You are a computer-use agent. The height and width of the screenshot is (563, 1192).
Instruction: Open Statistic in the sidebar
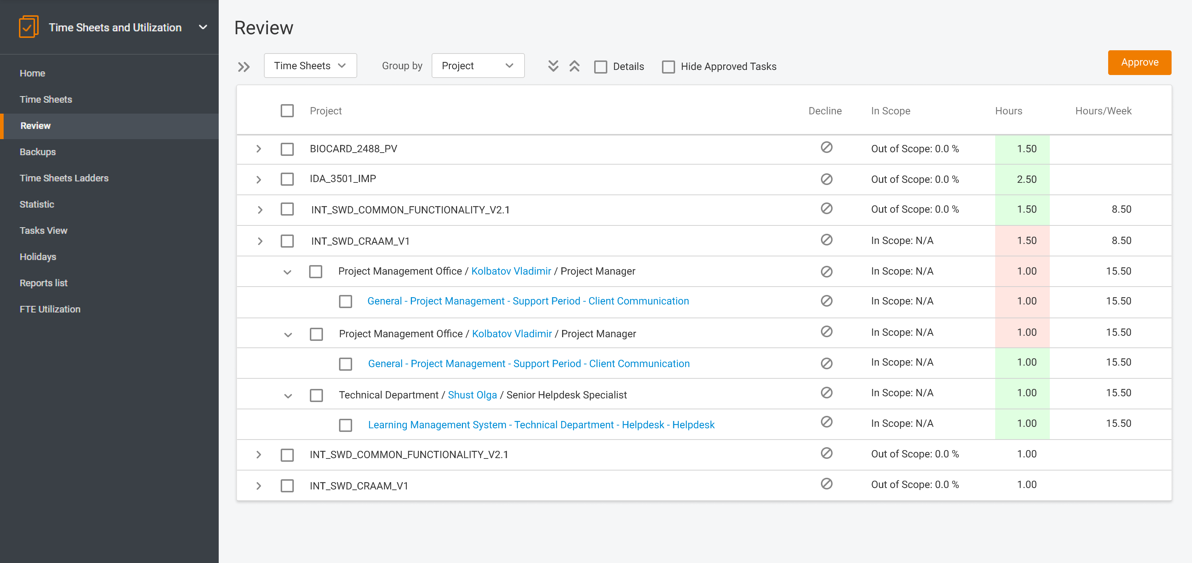(36, 204)
